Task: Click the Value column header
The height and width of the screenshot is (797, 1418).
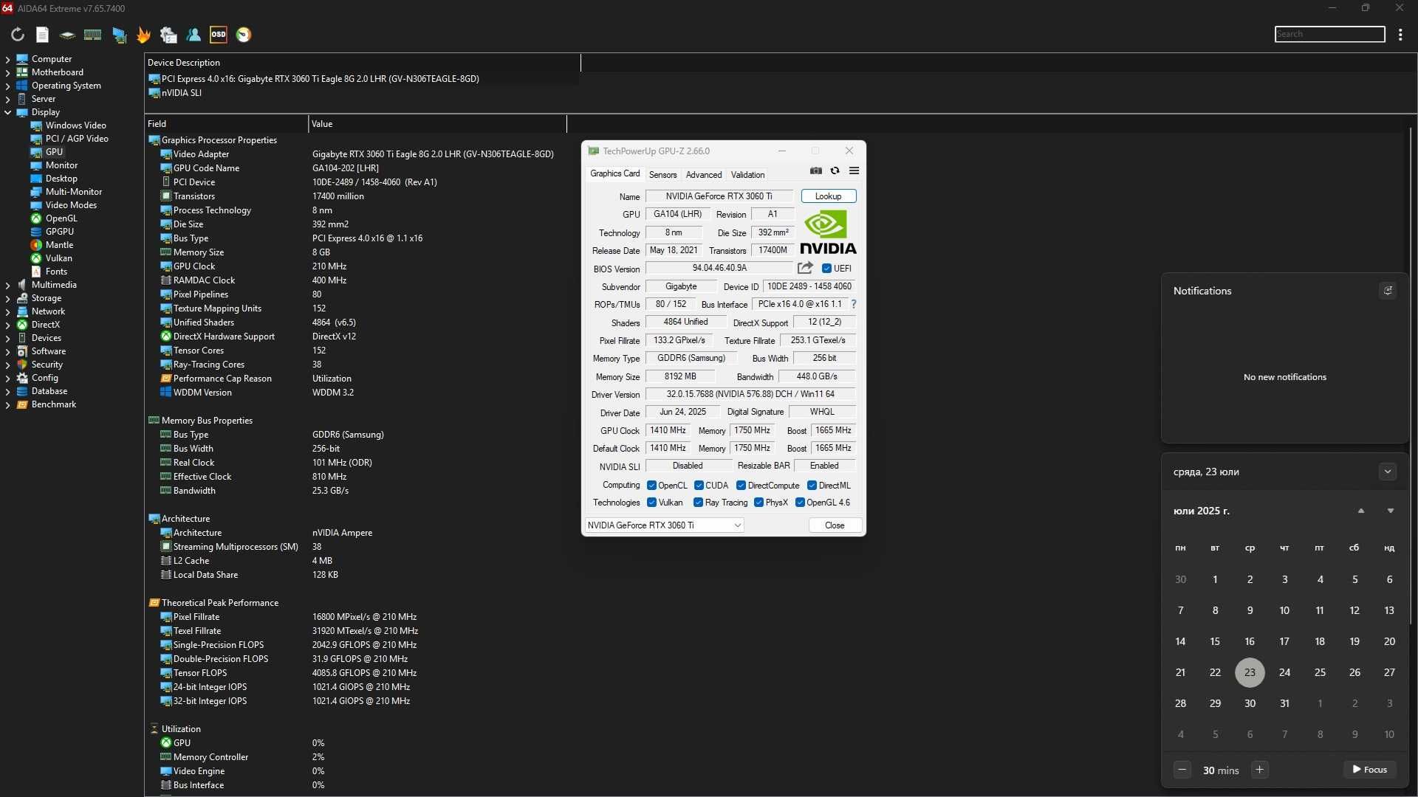Action: [x=437, y=124]
